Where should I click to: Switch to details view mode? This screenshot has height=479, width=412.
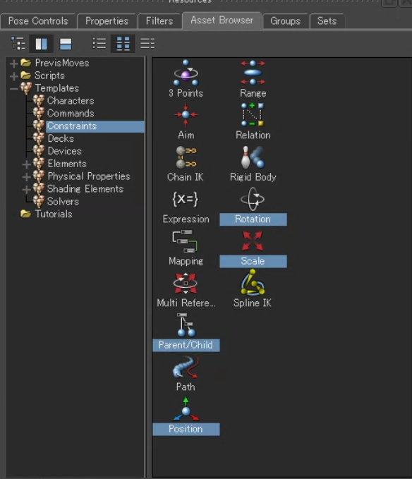[x=147, y=43]
